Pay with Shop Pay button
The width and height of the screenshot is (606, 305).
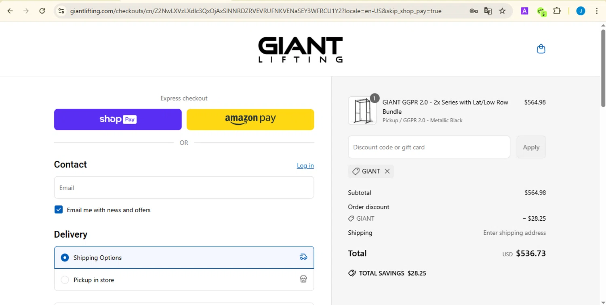point(118,119)
